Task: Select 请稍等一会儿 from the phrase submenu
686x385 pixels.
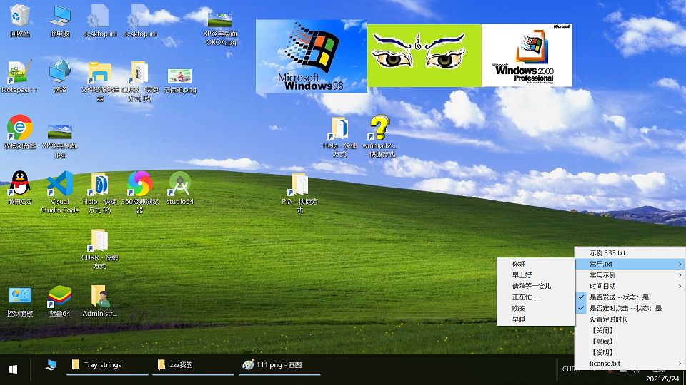Action: (x=536, y=287)
